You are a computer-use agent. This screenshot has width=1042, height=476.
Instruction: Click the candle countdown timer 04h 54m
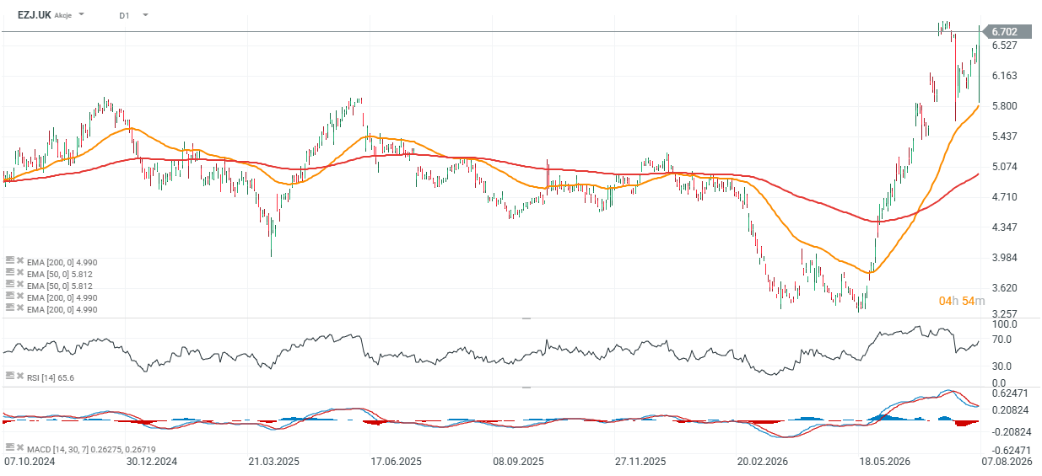click(x=962, y=301)
